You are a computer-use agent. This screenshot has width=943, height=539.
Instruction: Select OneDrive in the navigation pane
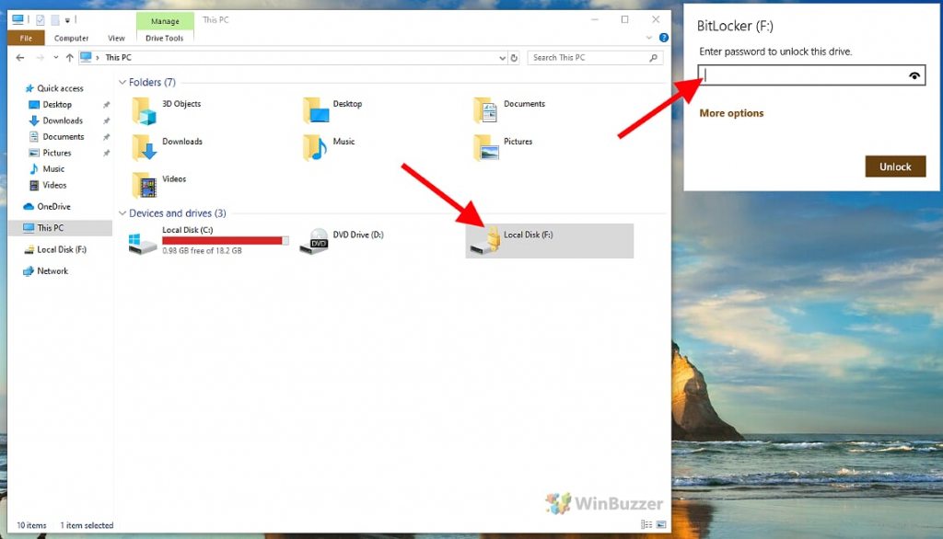53,207
